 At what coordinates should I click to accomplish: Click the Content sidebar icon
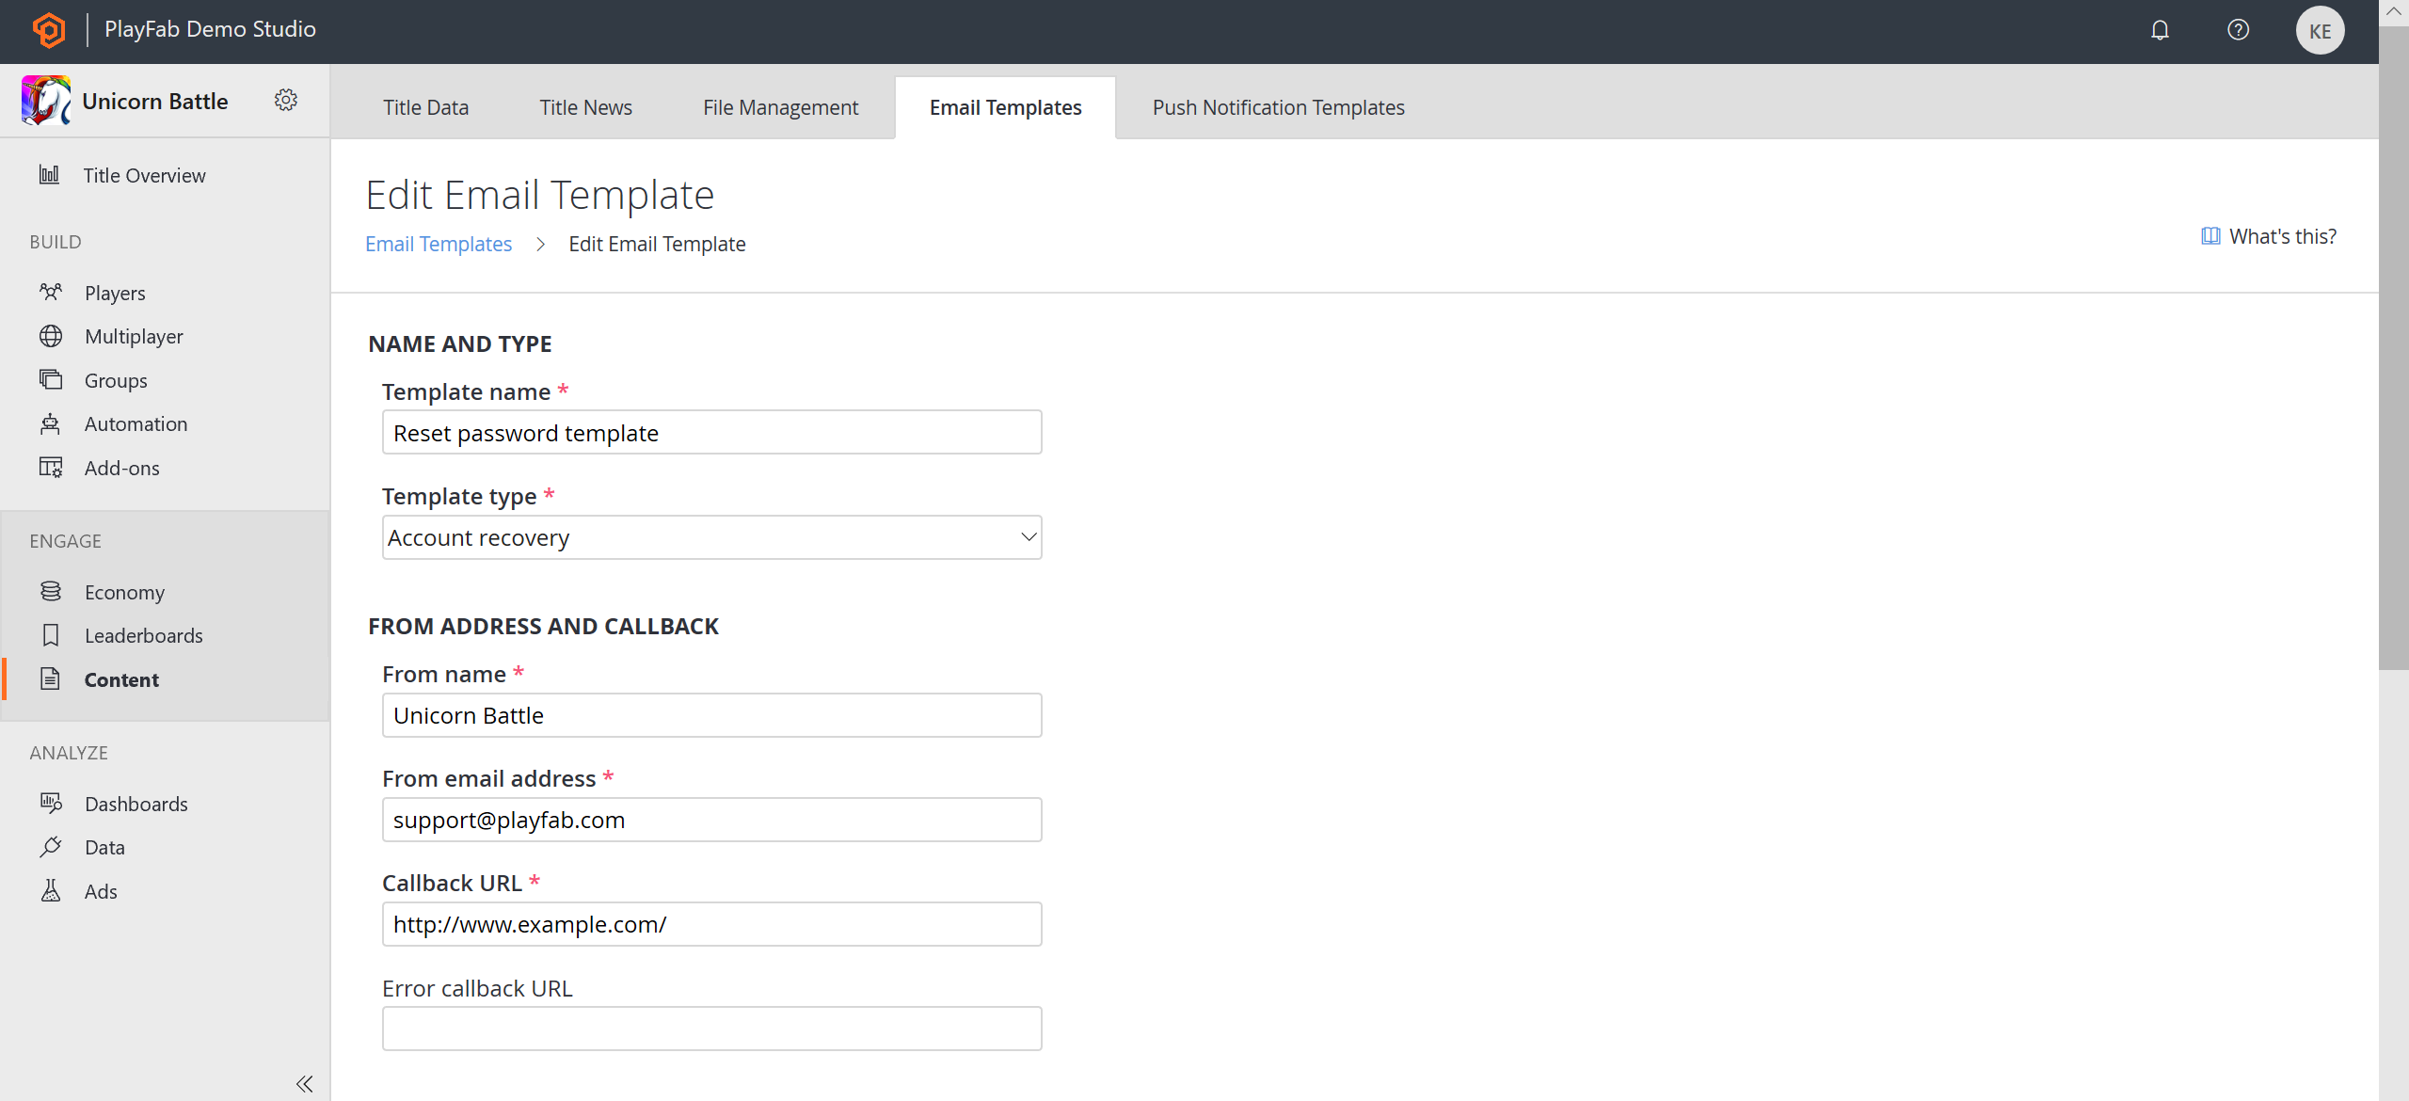[x=49, y=678]
